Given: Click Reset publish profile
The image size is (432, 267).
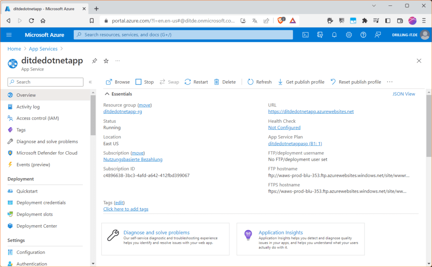Looking at the screenshot, I should (356, 82).
